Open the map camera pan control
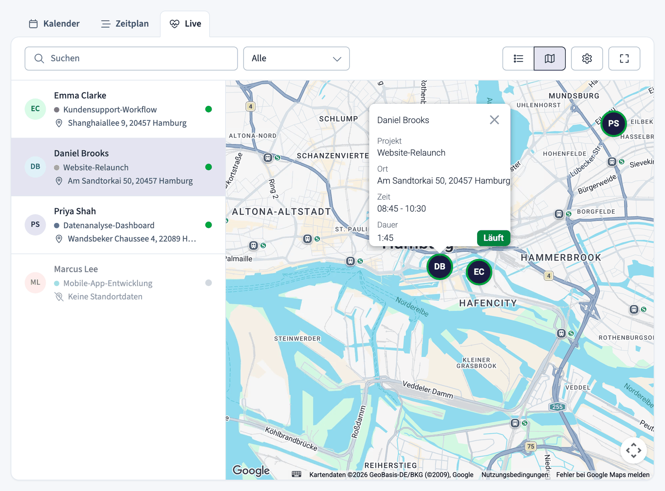Image resolution: width=665 pixels, height=491 pixels. tap(633, 450)
